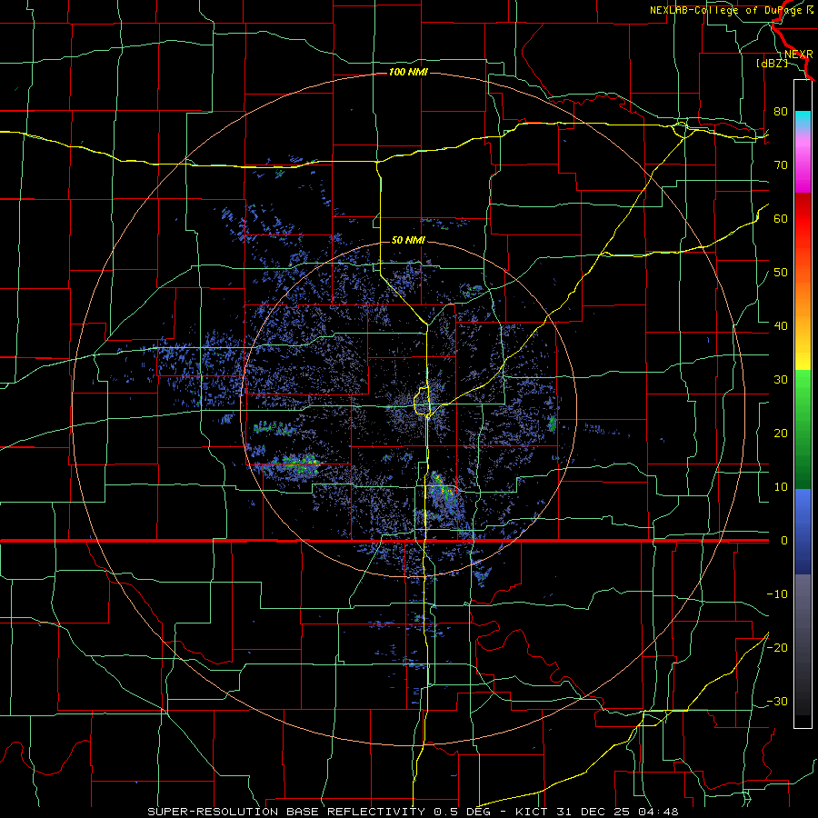Click the green band of the color scale

tap(803, 429)
